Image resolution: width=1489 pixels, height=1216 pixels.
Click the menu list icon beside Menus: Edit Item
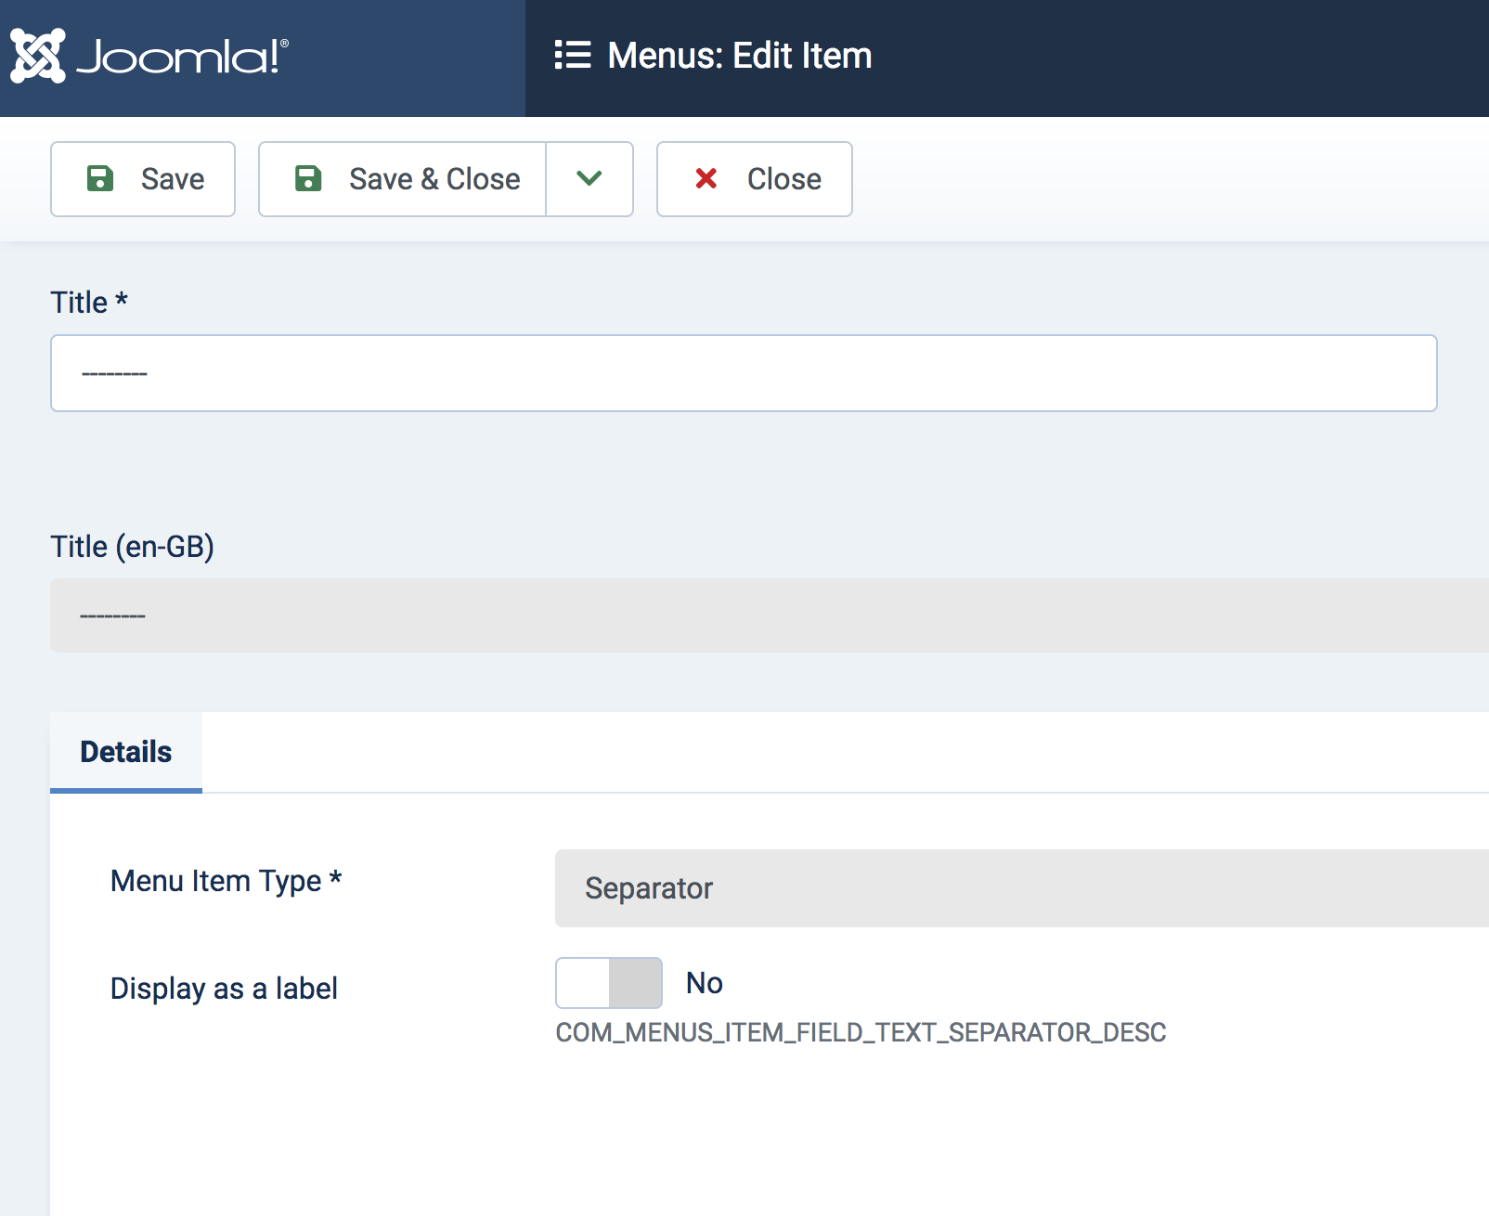573,55
